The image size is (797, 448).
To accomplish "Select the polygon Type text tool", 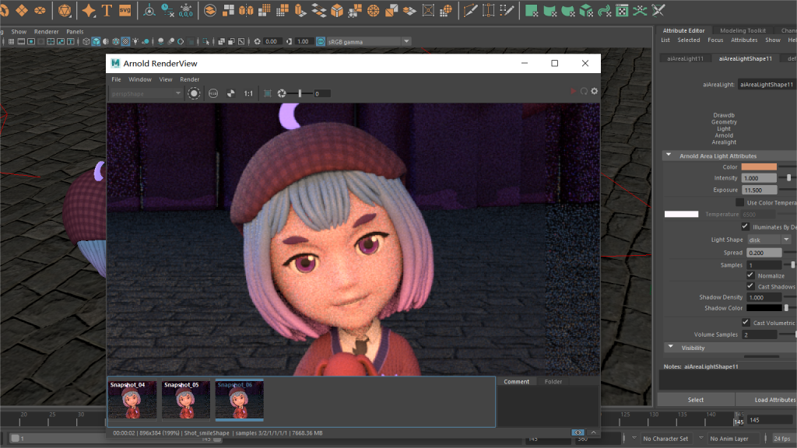I will tap(107, 10).
